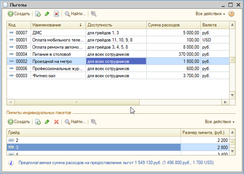Viewport: 244px width, 174px height.
Task: Click the green pencil edit icon in the top toolbar
Action: 47,14
